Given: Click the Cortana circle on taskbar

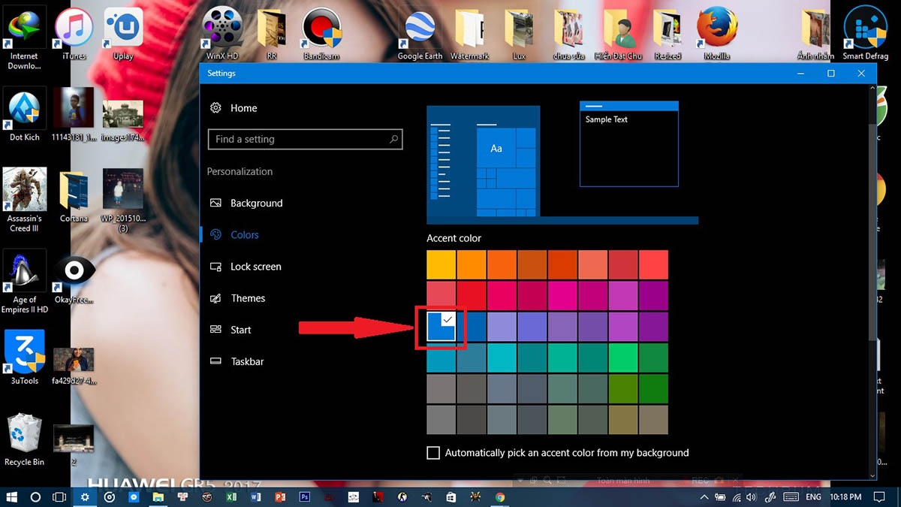Looking at the screenshot, I should coord(35,497).
